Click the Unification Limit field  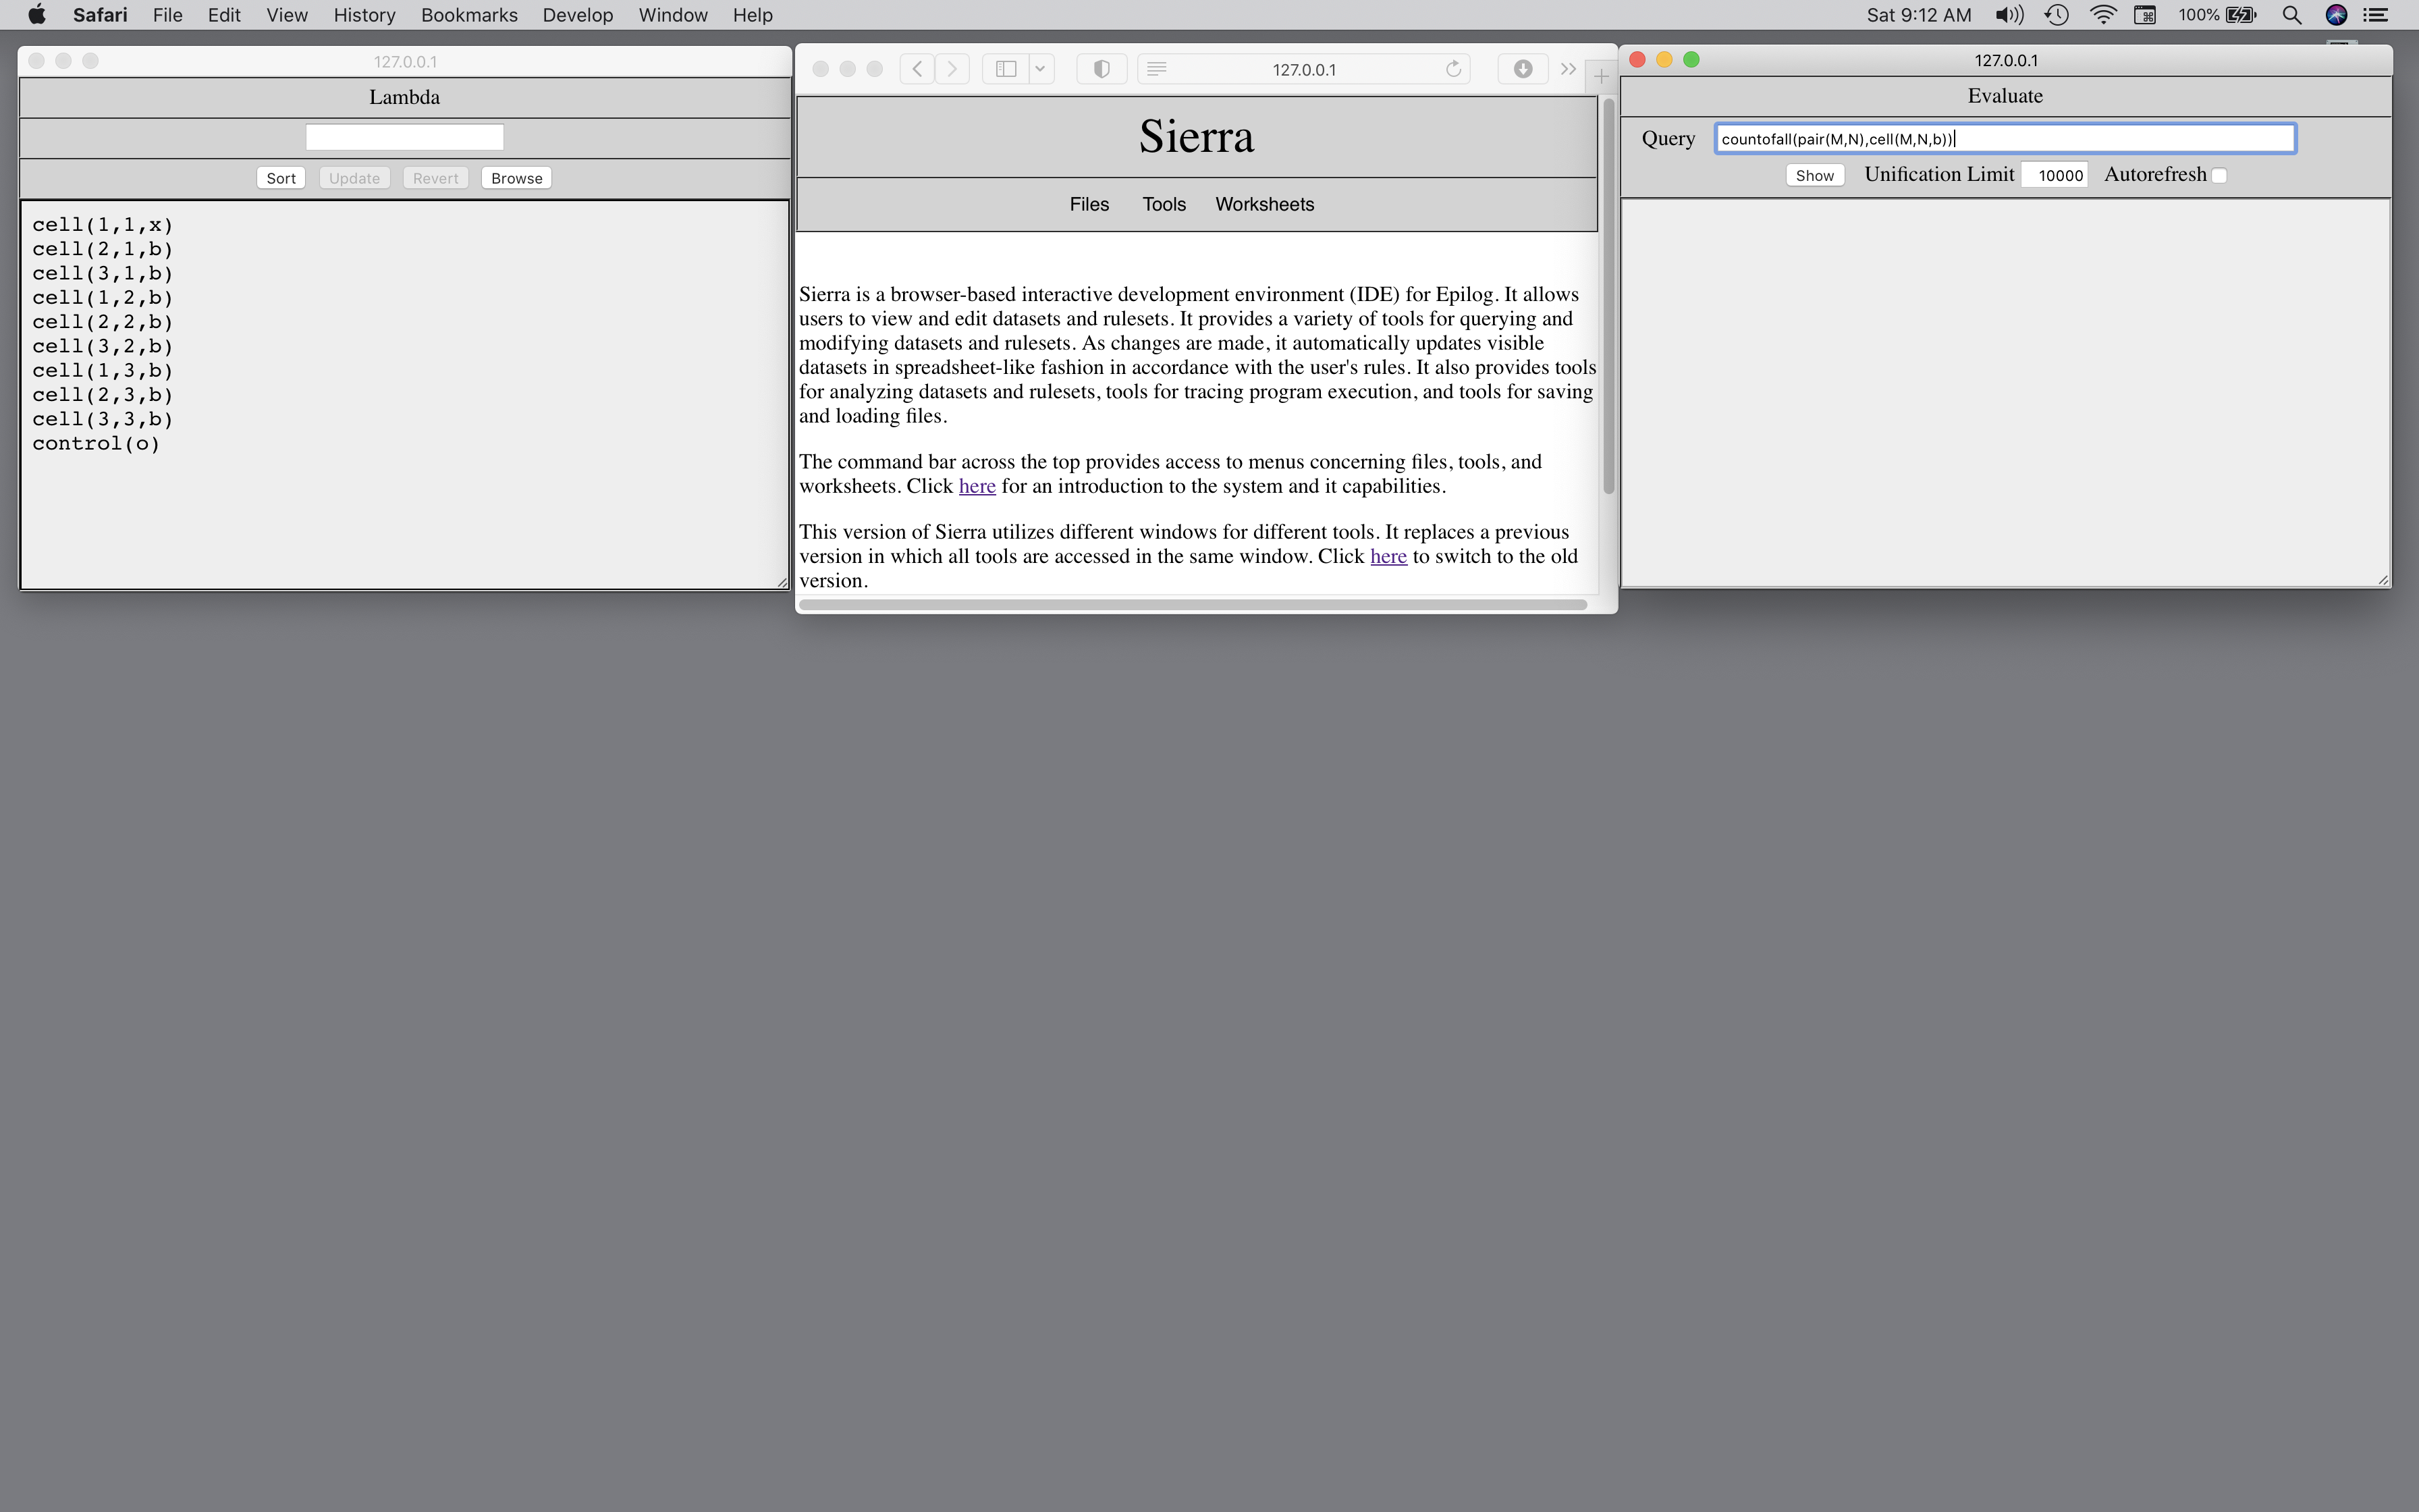point(2055,176)
